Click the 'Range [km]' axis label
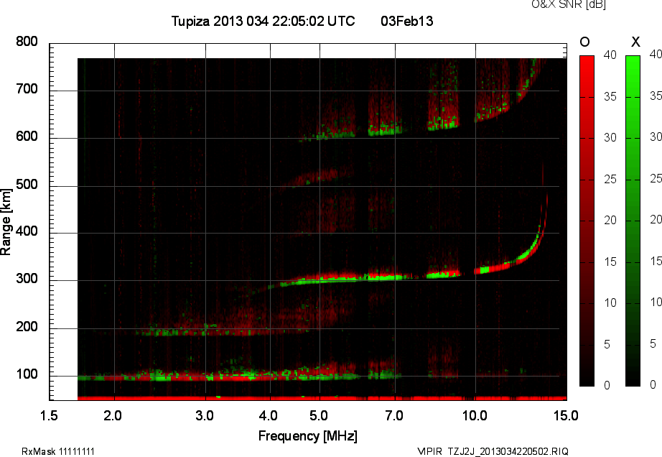Screen dimensions: 662x457 [6, 222]
